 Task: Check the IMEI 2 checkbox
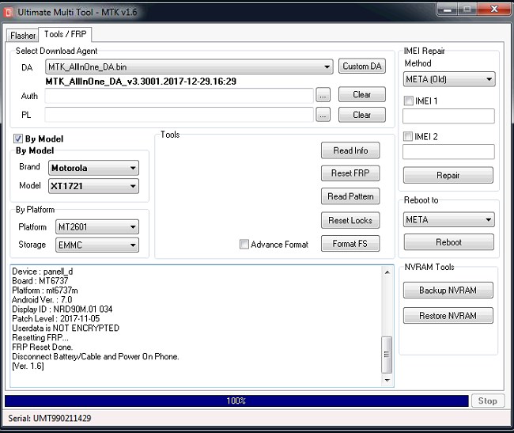(408, 136)
